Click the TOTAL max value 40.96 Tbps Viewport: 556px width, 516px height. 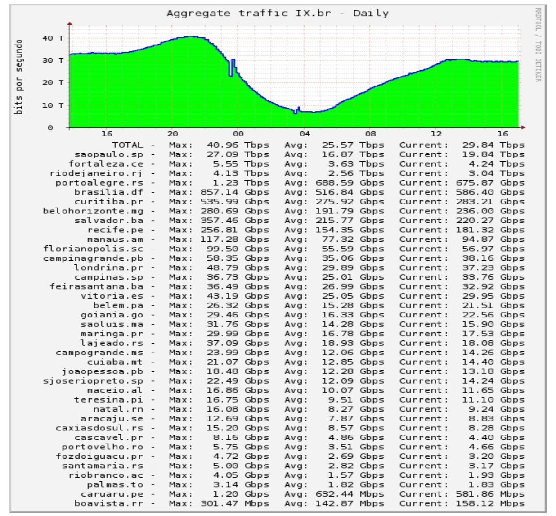tap(238, 145)
